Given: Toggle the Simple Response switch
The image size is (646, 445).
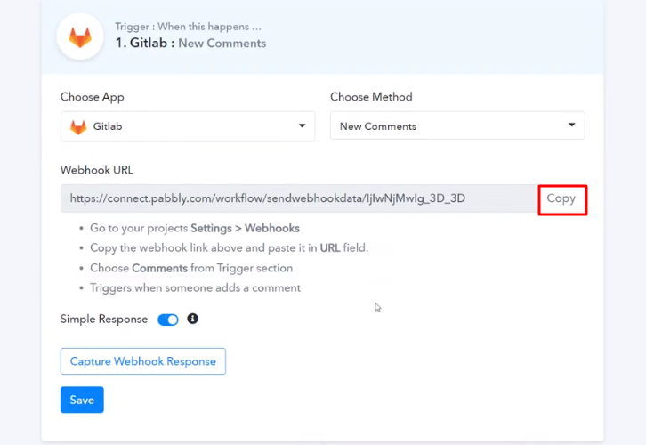Looking at the screenshot, I should pyautogui.click(x=168, y=320).
